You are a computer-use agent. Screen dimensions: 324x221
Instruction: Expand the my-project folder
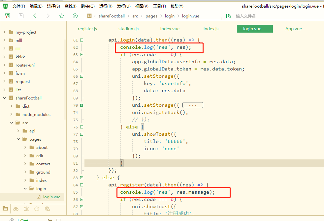pos(4,32)
